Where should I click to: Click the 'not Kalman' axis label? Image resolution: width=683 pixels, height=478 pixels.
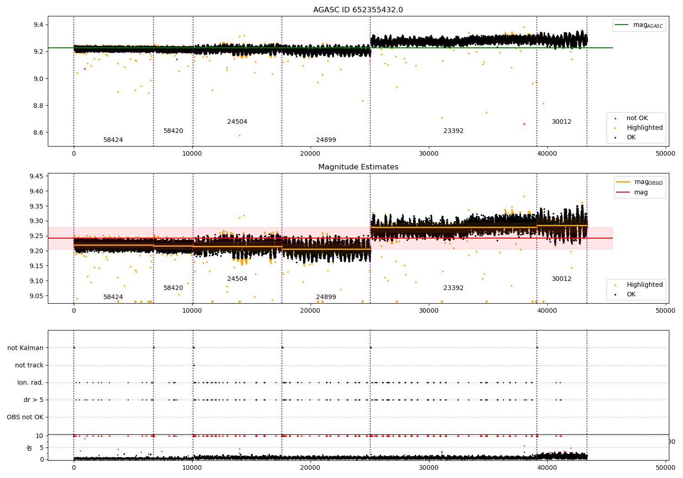(x=25, y=348)
